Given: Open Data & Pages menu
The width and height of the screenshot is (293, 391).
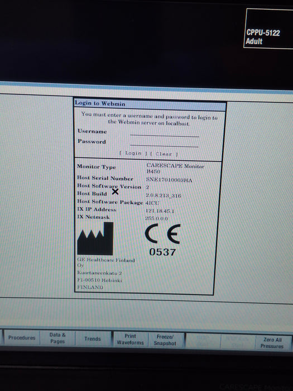Looking at the screenshot, I should coord(57,338).
